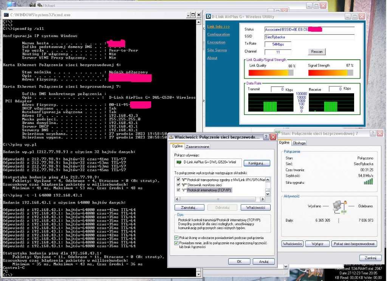Click the Receive Kbps value field

tap(336, 88)
